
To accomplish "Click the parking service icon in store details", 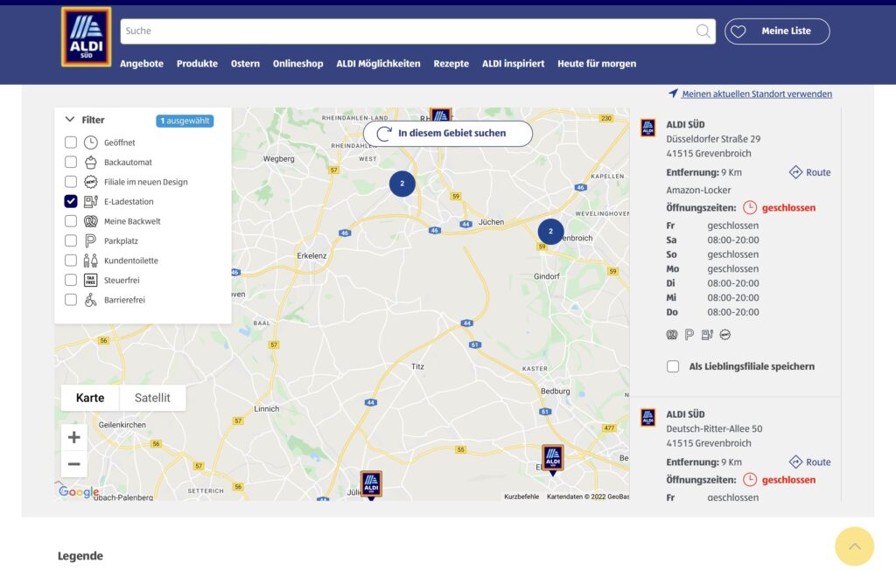I will [689, 335].
